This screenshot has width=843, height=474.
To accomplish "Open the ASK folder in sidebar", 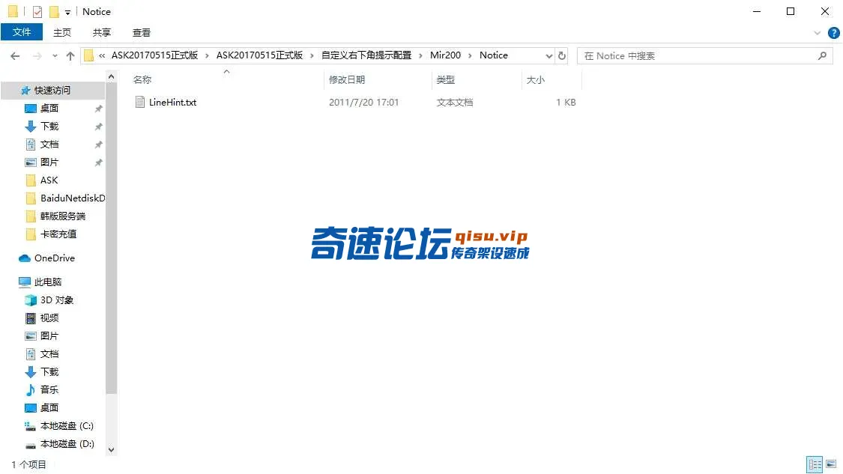I will click(49, 180).
